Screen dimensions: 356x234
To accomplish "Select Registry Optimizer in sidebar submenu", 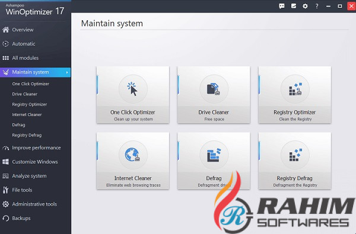I will 30,104.
